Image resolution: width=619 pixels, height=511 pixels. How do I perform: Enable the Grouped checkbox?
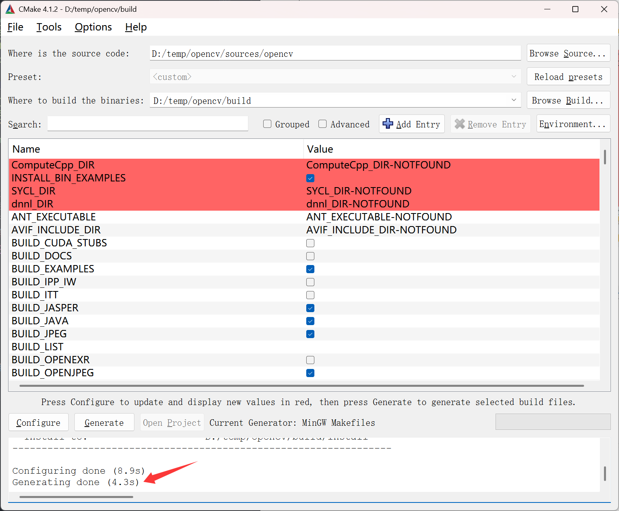click(x=267, y=124)
